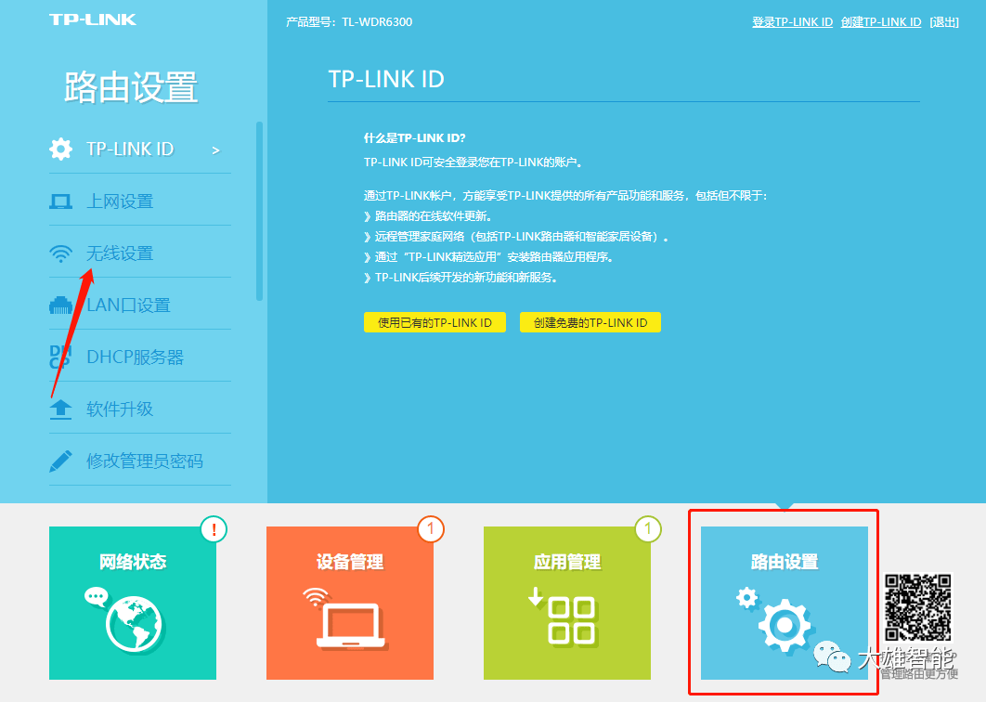Screen dimensions: 986x702
Task: Click the TP-LINK精选应用 line
Action: pyautogui.click(x=488, y=256)
